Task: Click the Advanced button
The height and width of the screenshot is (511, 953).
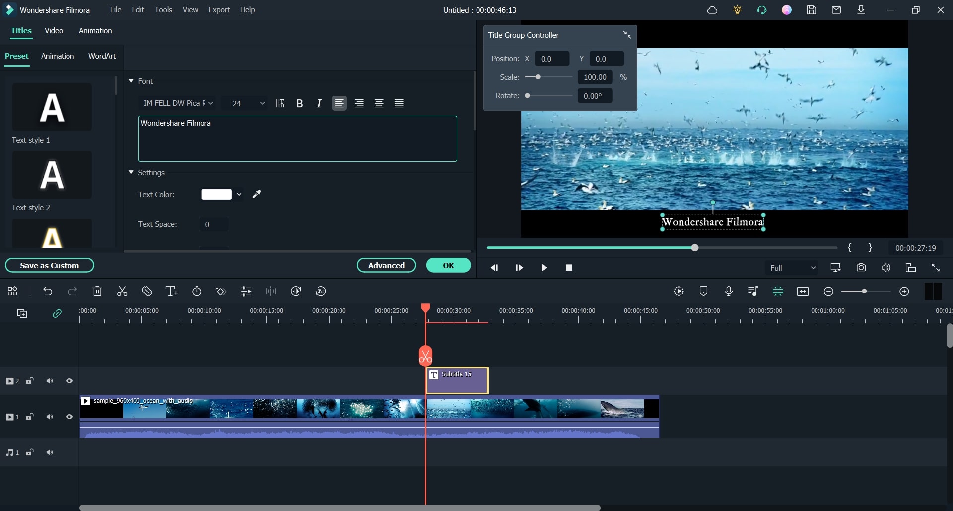Action: pyautogui.click(x=386, y=265)
